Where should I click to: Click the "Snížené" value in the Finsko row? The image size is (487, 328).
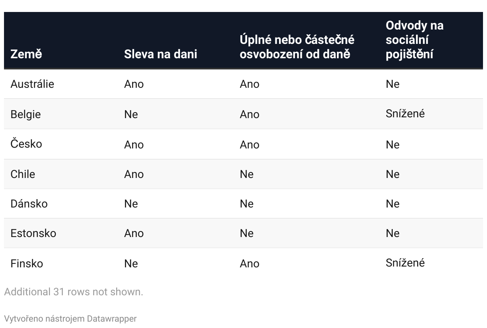click(405, 263)
